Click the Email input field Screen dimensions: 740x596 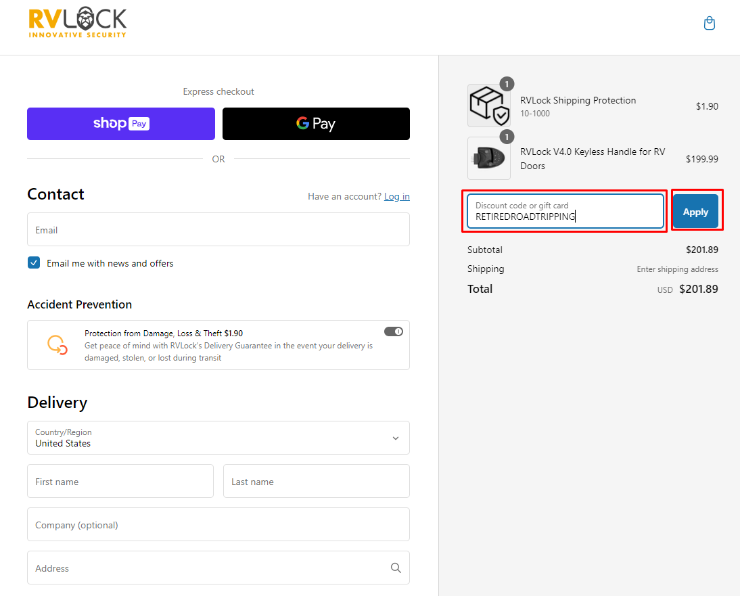(218, 230)
